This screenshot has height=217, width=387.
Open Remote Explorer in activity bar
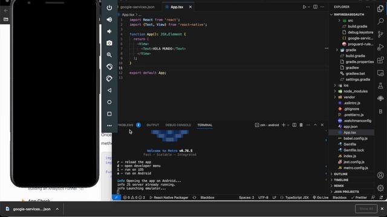coord(380,73)
